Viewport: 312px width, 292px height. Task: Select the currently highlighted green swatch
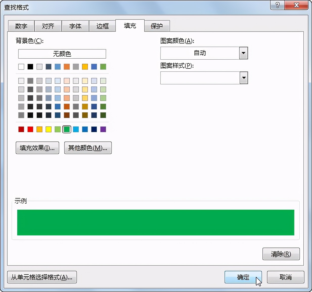66,129
